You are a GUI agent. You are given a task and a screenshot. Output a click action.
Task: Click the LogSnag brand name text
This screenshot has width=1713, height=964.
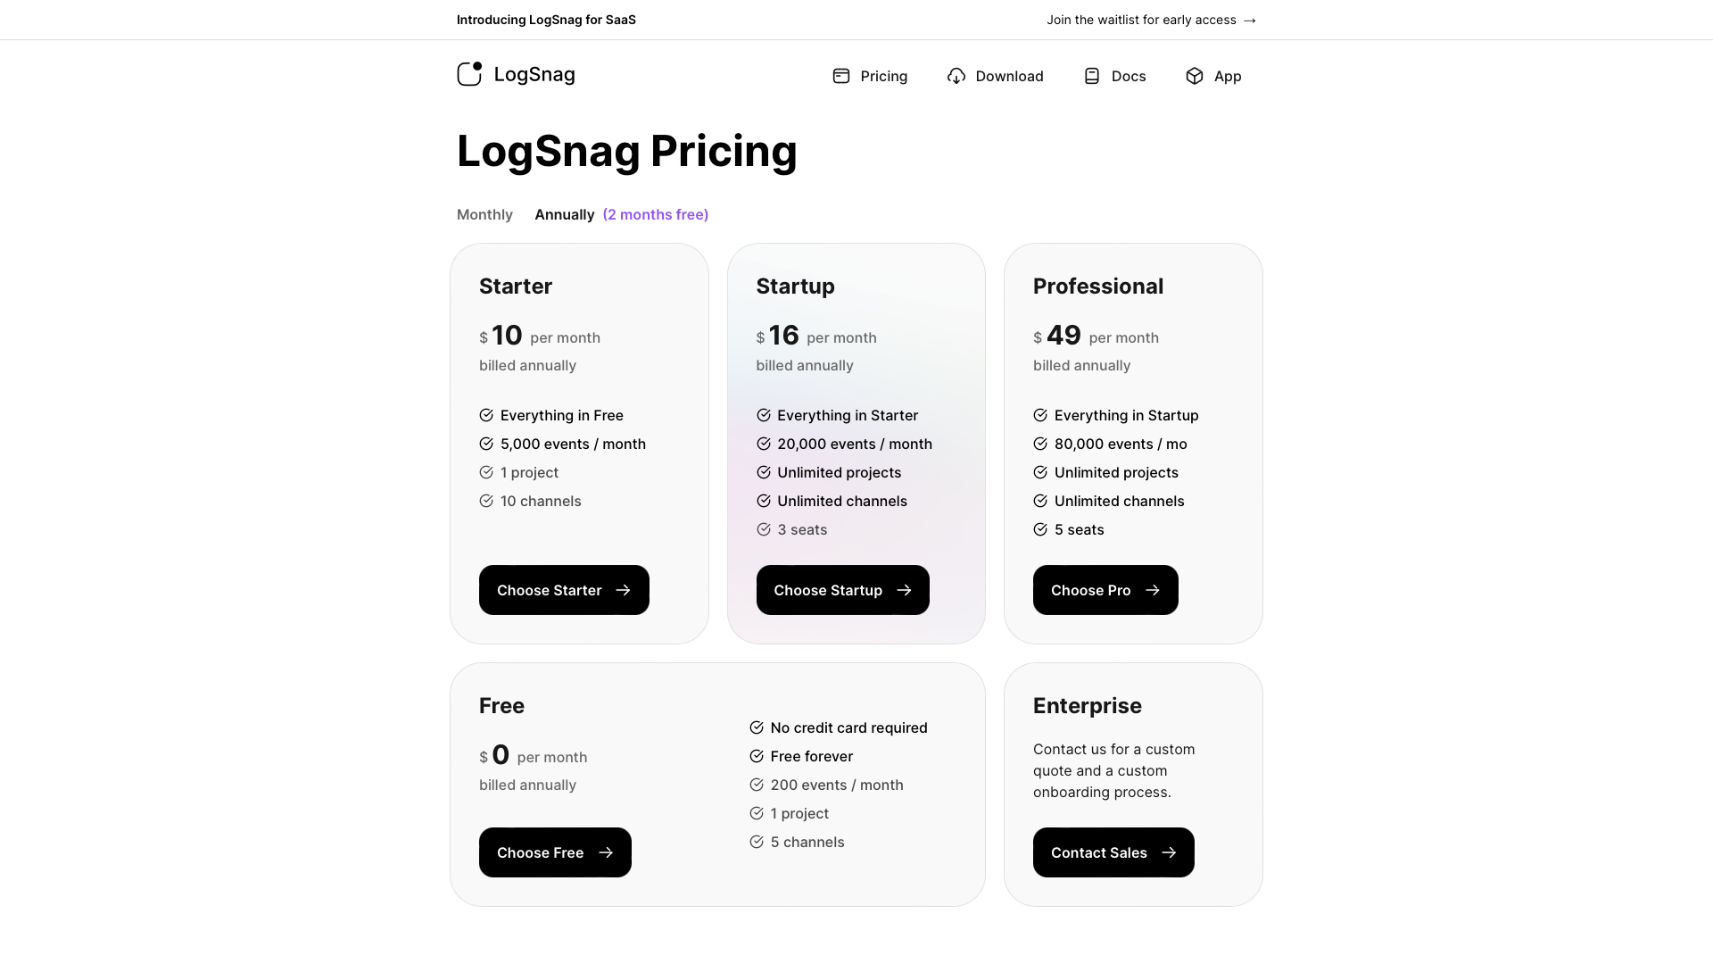[534, 74]
